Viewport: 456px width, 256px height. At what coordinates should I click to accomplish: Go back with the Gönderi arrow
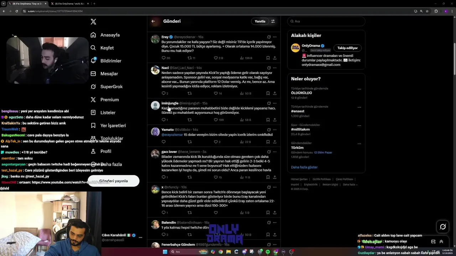click(153, 21)
